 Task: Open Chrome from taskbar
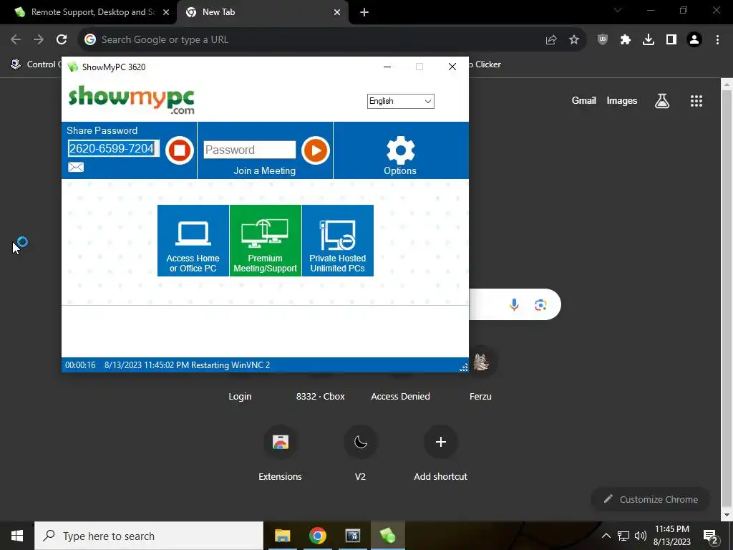tap(317, 536)
